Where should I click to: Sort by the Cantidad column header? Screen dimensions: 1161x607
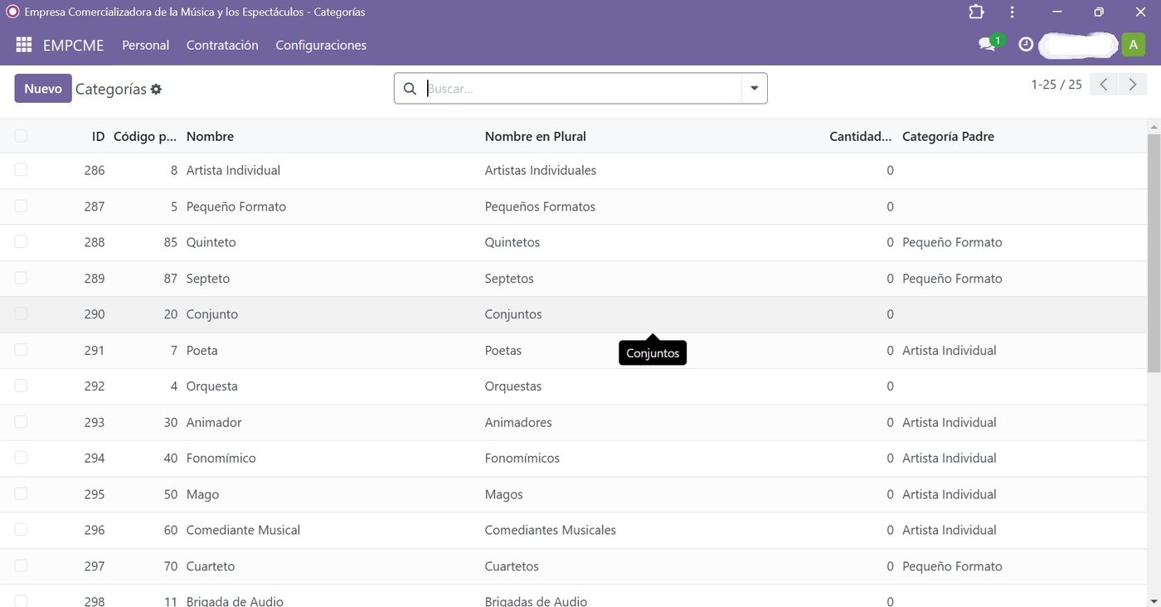click(861, 136)
